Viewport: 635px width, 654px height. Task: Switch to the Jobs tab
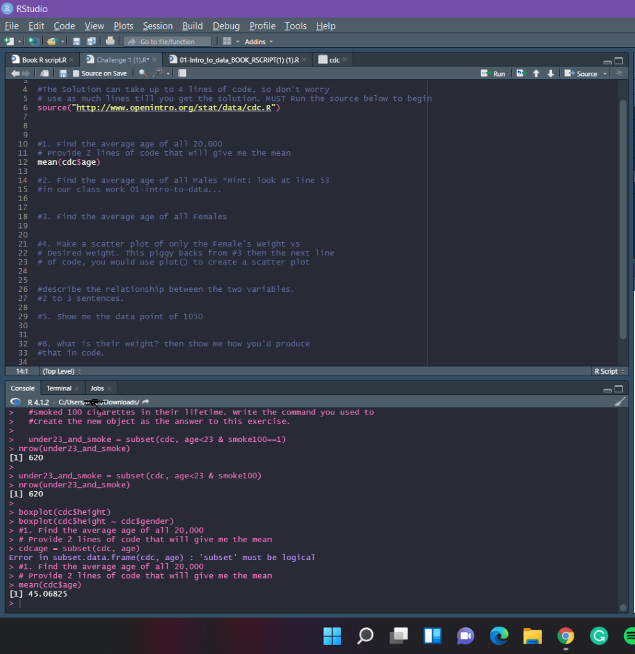tap(98, 388)
